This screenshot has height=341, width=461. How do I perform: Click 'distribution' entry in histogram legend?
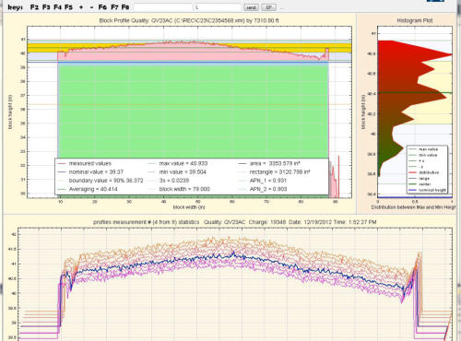[424, 172]
